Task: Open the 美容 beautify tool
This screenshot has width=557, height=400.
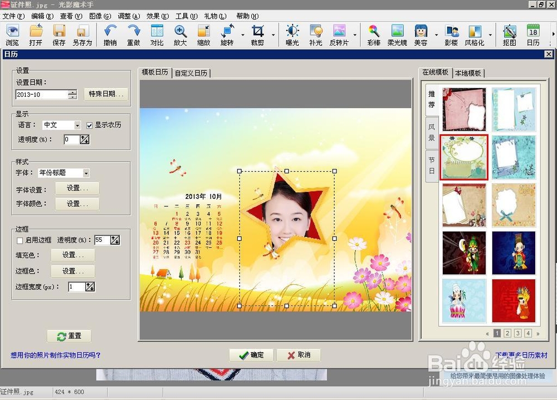Action: tap(422, 35)
